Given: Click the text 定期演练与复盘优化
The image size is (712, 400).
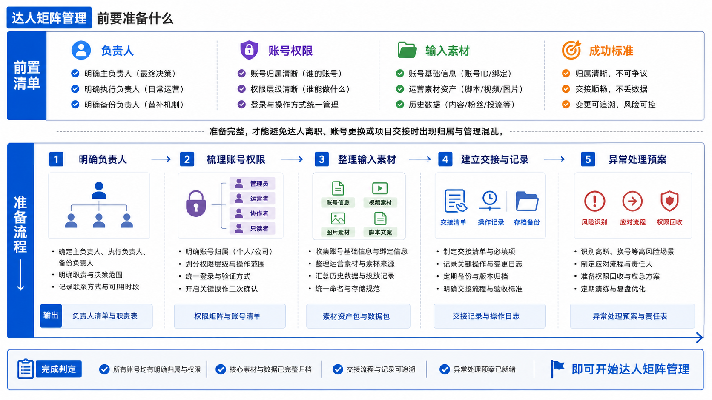Looking at the screenshot, I should (x=613, y=289).
